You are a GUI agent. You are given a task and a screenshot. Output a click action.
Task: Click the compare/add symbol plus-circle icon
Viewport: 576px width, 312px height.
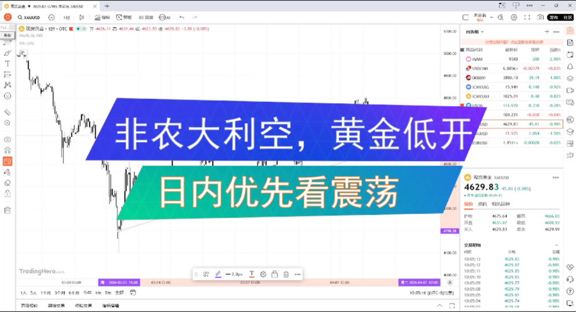[x=51, y=17]
